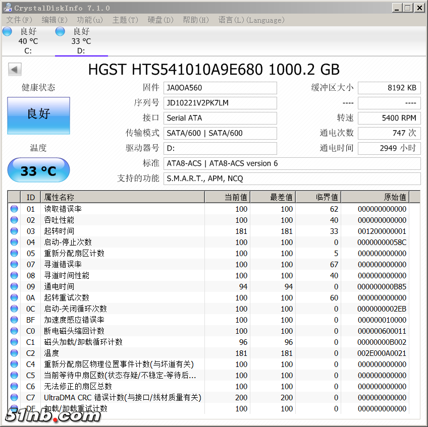
Task: Open the 硬盘(D) menu
Action: coord(160,20)
